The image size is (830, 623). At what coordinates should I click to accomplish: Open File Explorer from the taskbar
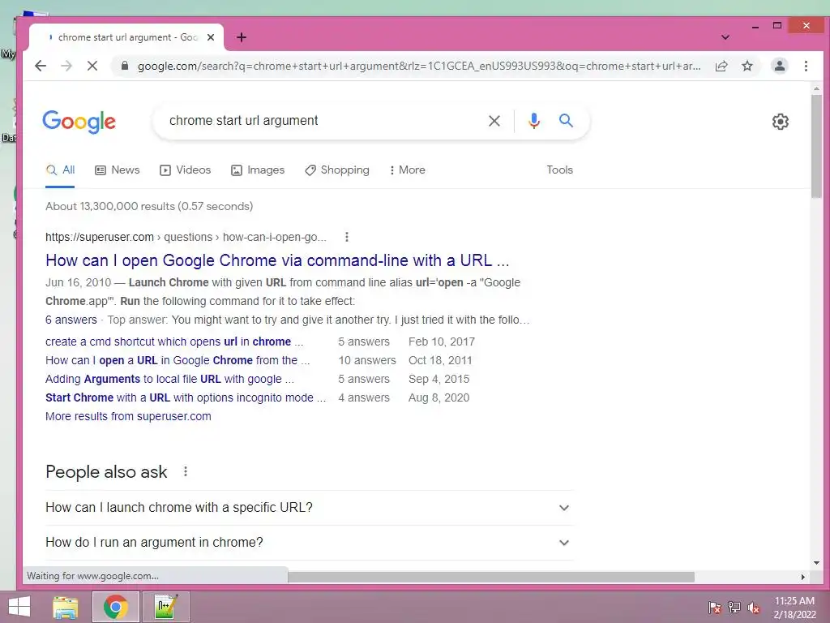[x=66, y=607]
